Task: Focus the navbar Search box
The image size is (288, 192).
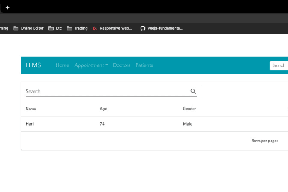Action: (279, 65)
